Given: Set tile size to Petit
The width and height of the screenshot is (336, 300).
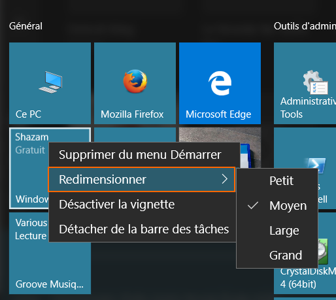Looking at the screenshot, I should (x=277, y=181).
